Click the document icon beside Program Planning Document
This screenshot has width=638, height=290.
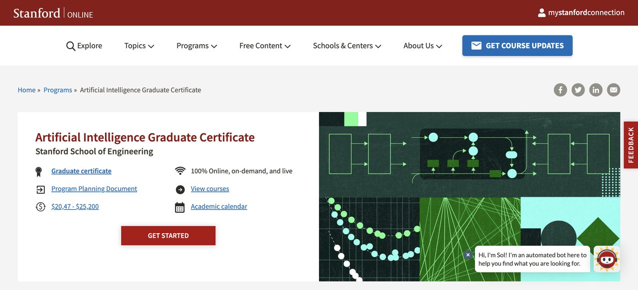coord(40,189)
